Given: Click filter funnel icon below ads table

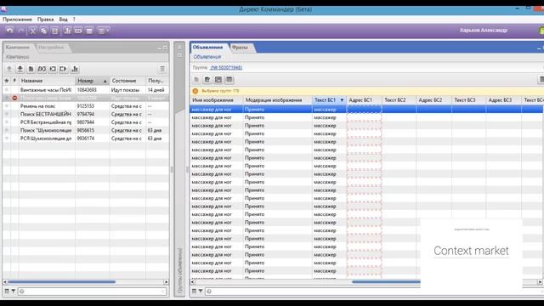Looking at the screenshot, I should (x=201, y=292).
